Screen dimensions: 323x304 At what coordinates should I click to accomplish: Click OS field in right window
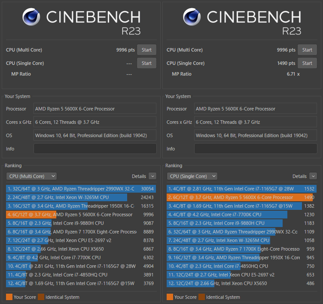(256, 135)
